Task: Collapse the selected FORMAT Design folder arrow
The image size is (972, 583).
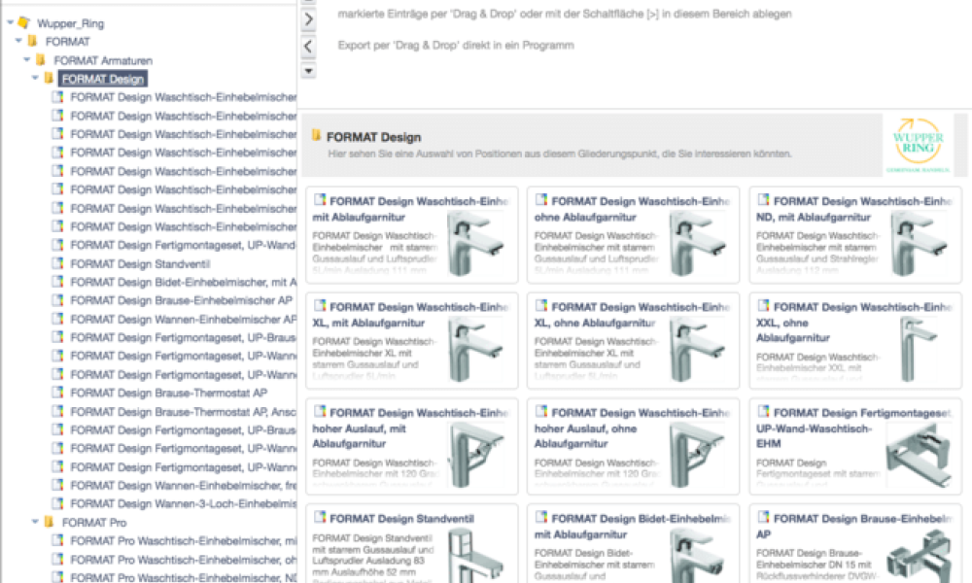Action: (35, 78)
